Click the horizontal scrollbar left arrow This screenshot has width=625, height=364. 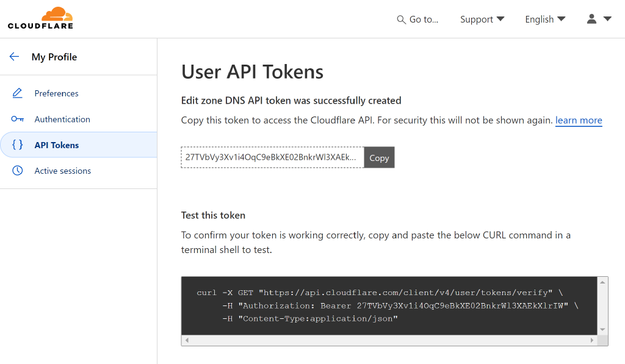[x=187, y=340]
